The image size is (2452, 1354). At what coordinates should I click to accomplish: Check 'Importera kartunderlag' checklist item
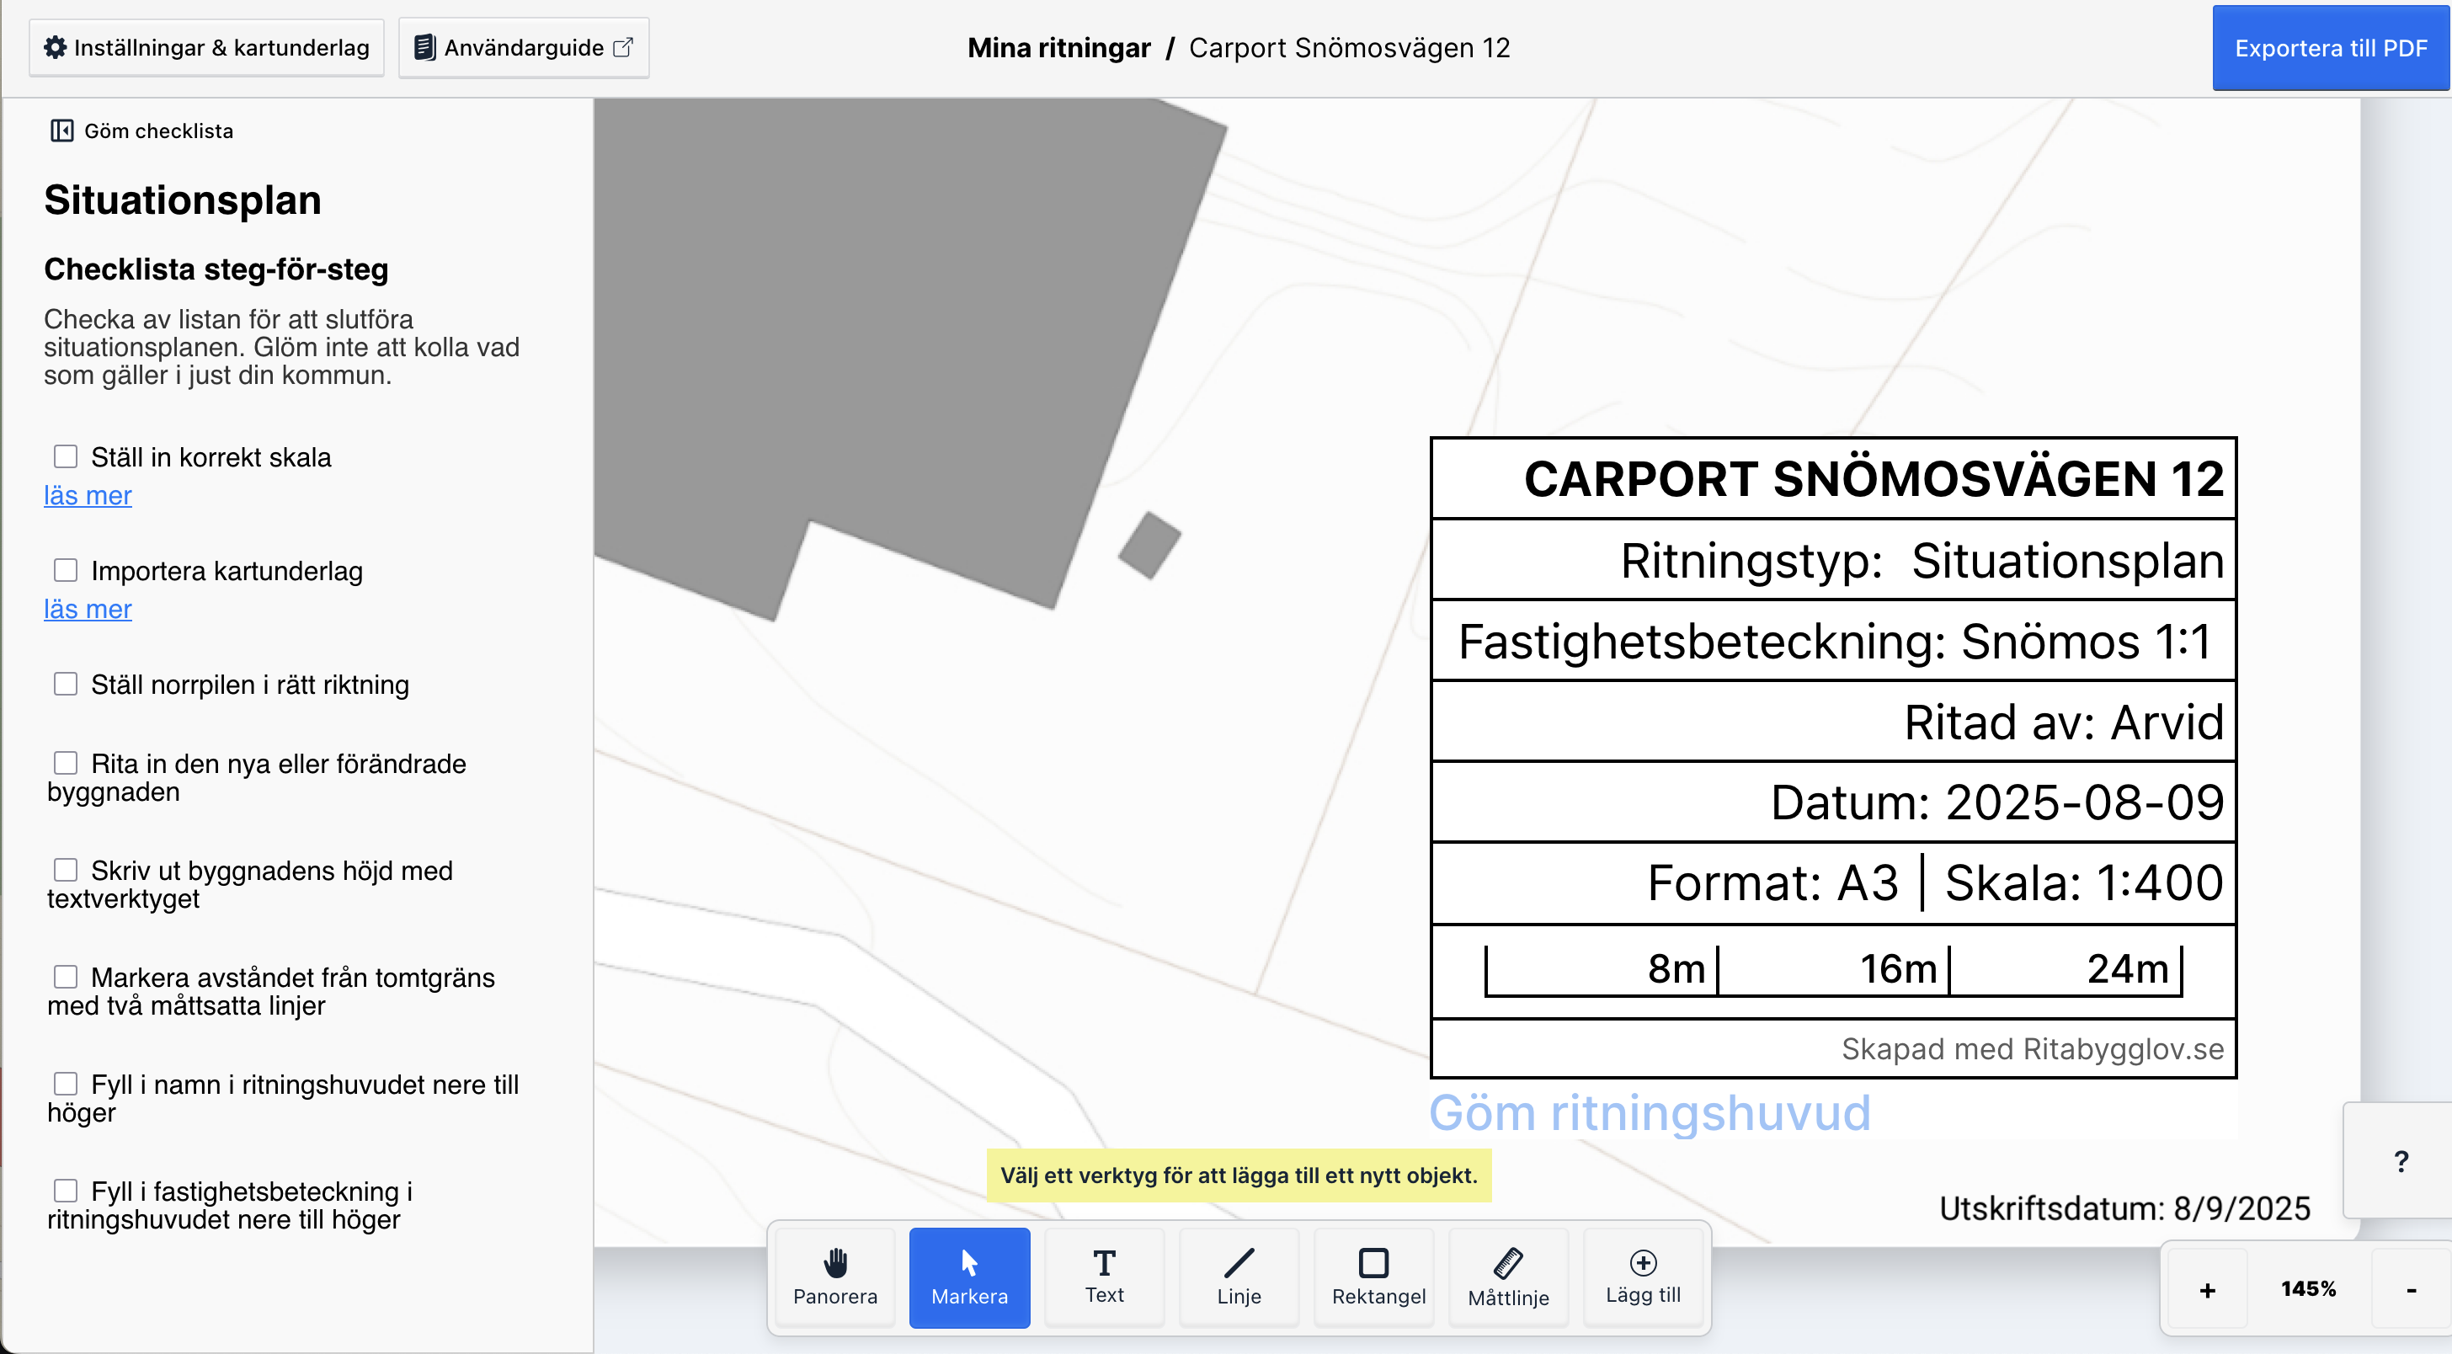65,569
